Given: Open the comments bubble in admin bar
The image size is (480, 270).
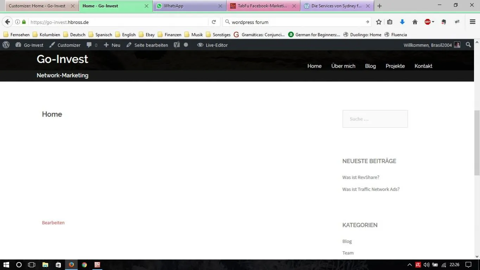Looking at the screenshot, I should point(92,45).
